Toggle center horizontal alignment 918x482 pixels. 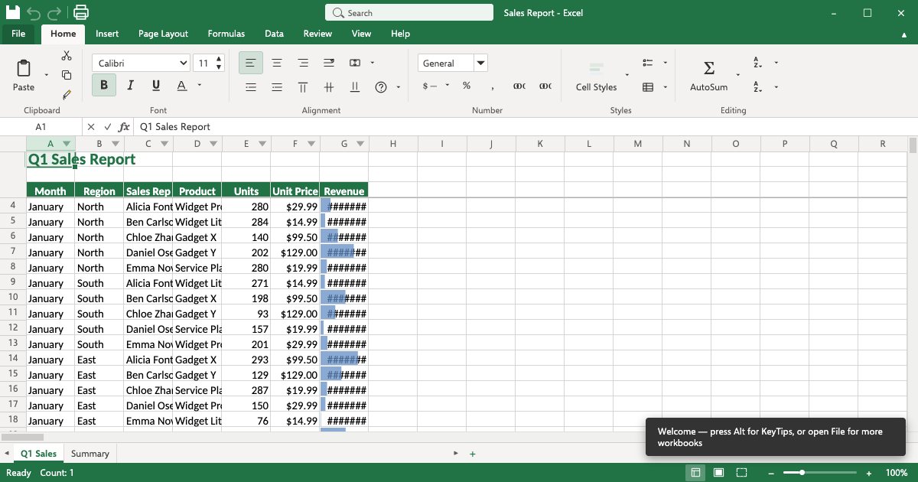click(x=277, y=63)
